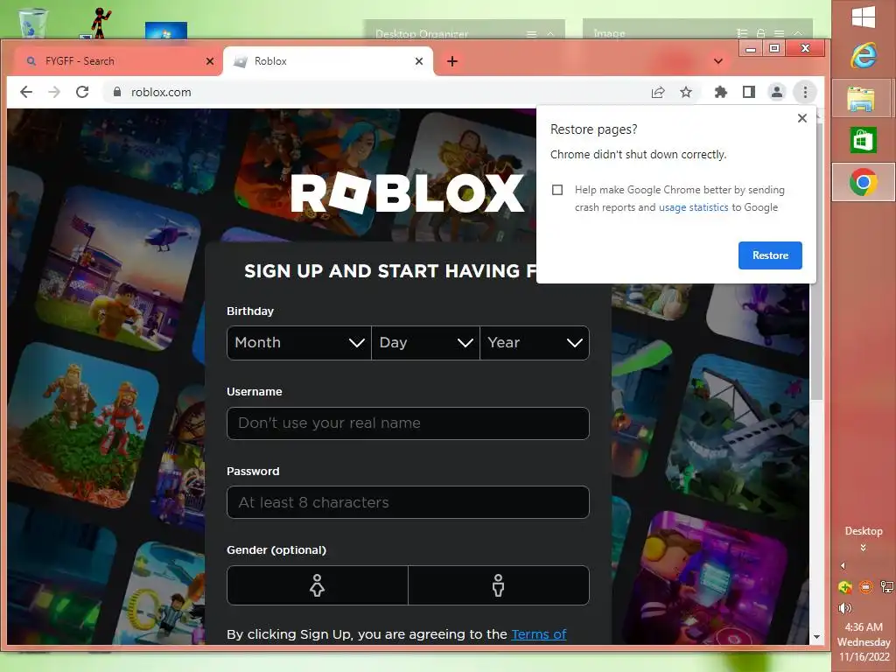Viewport: 896px width, 672px height.
Task: Click the Desktop toolbar label
Action: [x=864, y=531]
